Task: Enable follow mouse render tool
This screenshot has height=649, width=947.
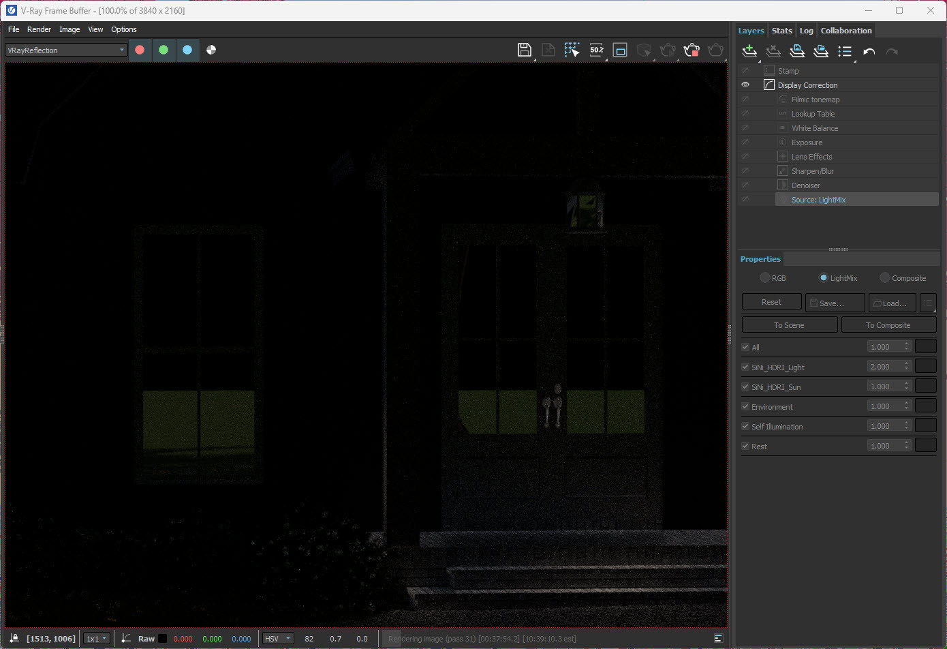Action: pyautogui.click(x=572, y=50)
